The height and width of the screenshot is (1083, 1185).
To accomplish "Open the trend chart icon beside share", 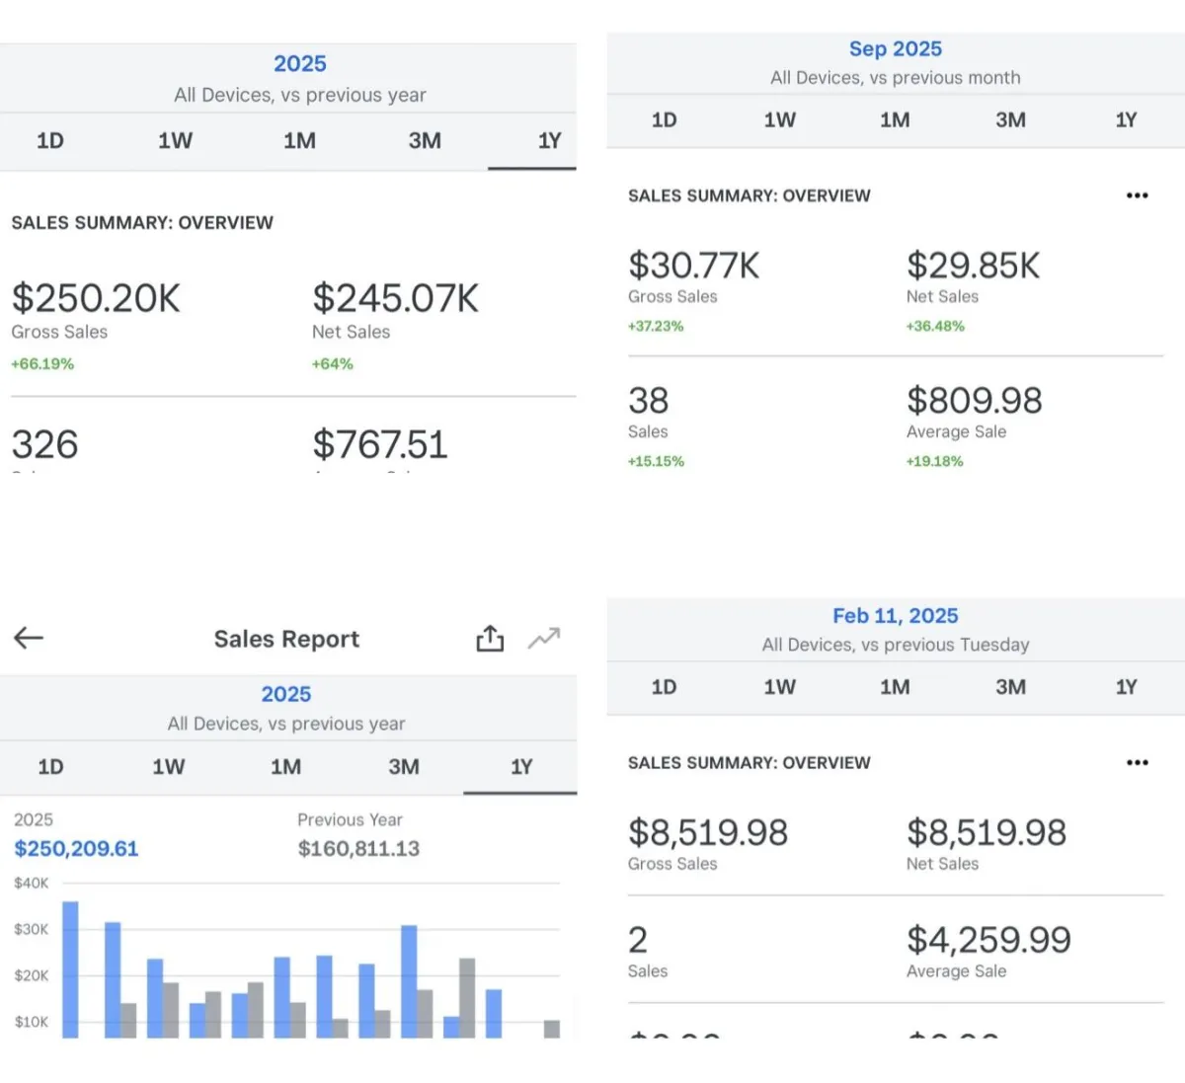I will 544,639.
